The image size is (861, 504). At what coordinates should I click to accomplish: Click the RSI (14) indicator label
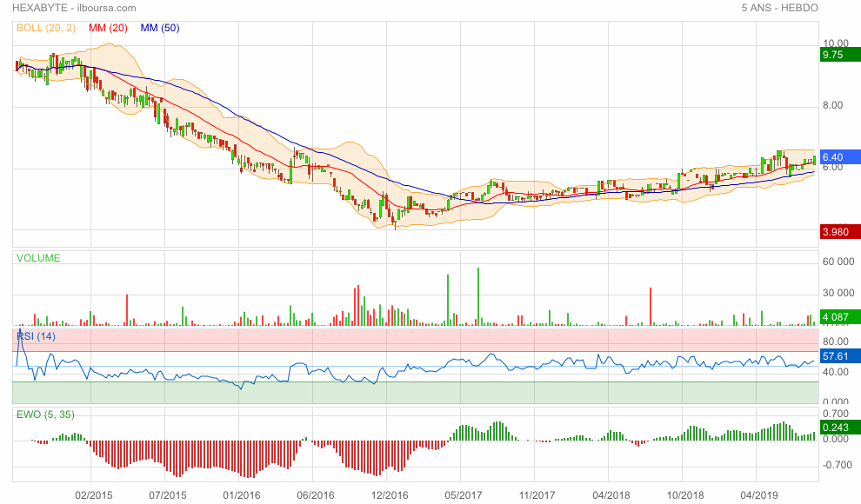point(37,336)
